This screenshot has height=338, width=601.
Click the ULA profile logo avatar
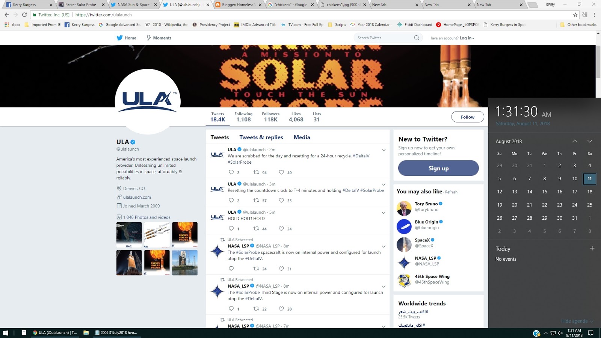point(148,102)
